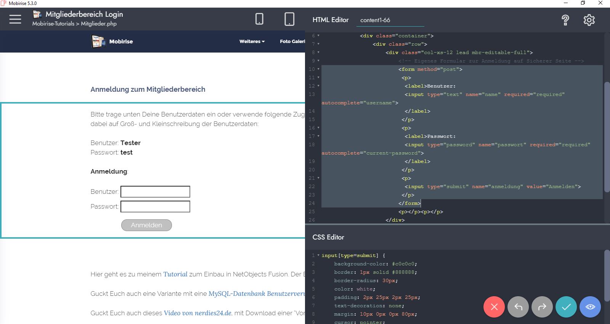Click into the Benutzer input field
The width and height of the screenshot is (610, 324).
coord(155,192)
